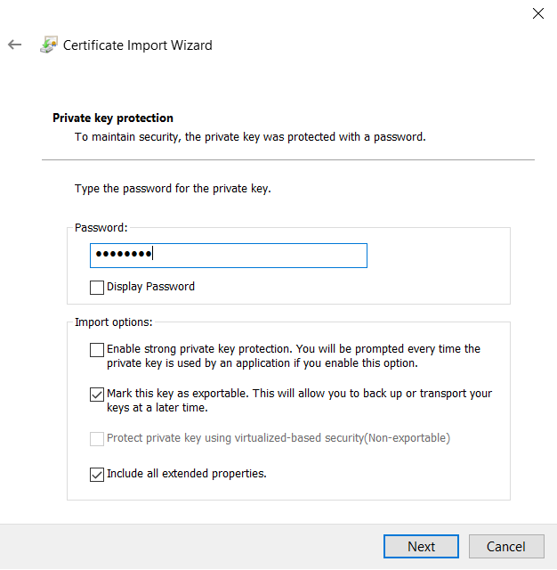Go back using the left arrow icon
The height and width of the screenshot is (570, 557).
pos(15,45)
